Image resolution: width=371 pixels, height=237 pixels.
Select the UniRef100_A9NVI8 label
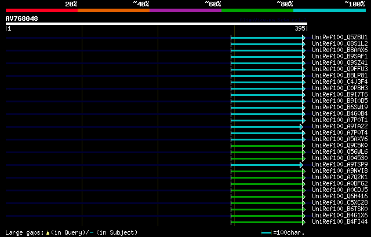(x=340, y=171)
